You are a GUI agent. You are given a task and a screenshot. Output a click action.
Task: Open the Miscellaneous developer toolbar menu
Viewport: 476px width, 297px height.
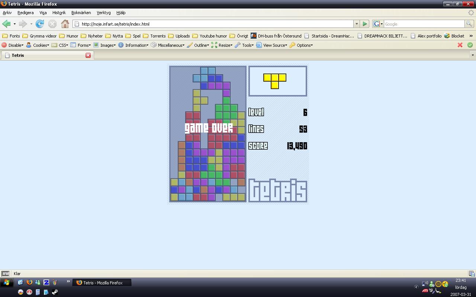point(168,45)
